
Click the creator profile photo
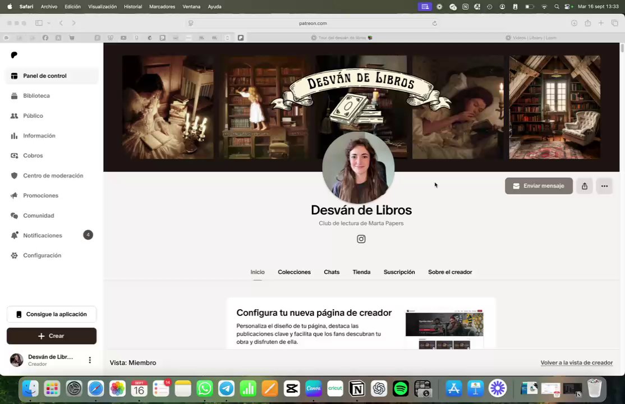[x=359, y=167]
